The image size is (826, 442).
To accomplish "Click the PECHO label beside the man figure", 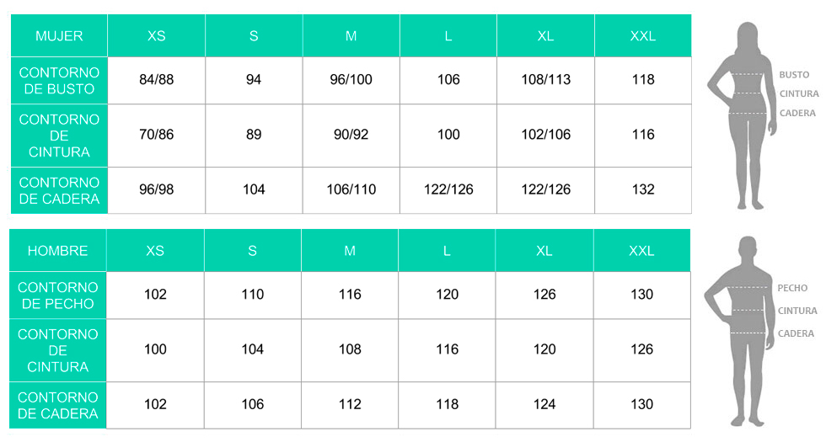I will coord(792,288).
